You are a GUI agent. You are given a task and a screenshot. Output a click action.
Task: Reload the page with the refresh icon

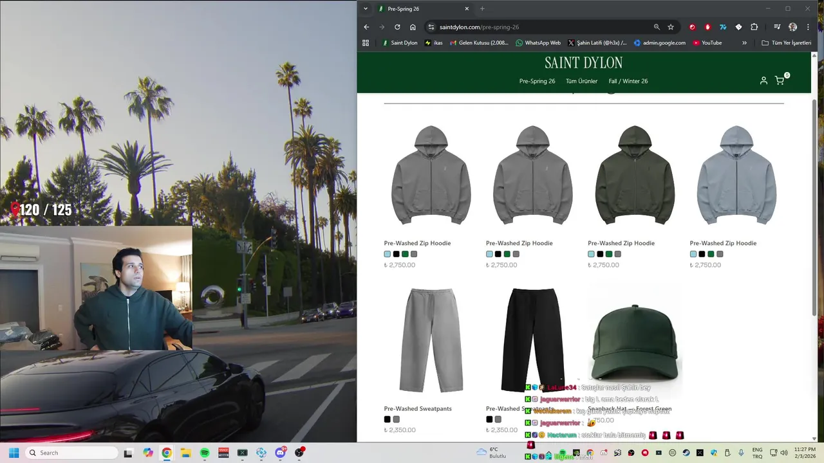pyautogui.click(x=397, y=27)
